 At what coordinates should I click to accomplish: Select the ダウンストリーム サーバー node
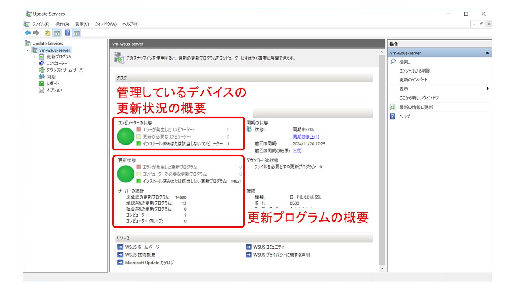(x=42, y=70)
